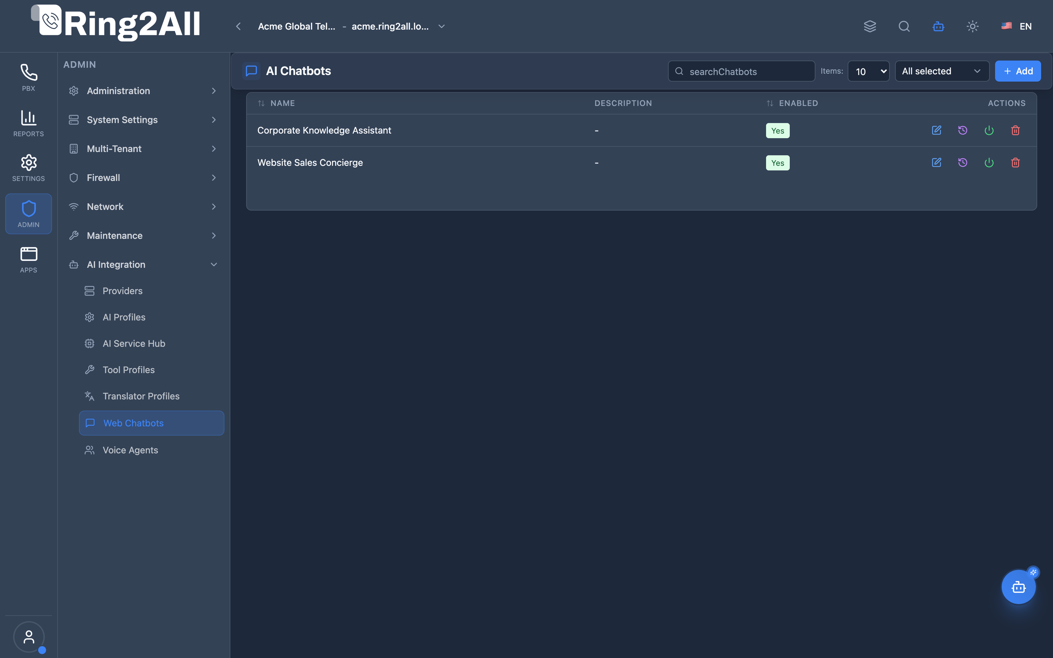Viewport: 1053px width, 658px height.
Task: Change language using the EN flag selector
Action: pyautogui.click(x=1016, y=26)
